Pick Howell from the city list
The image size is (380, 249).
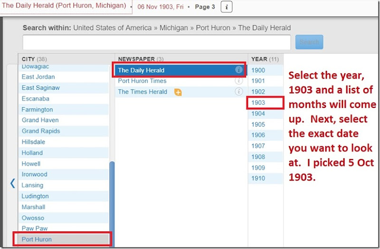tap(64, 164)
